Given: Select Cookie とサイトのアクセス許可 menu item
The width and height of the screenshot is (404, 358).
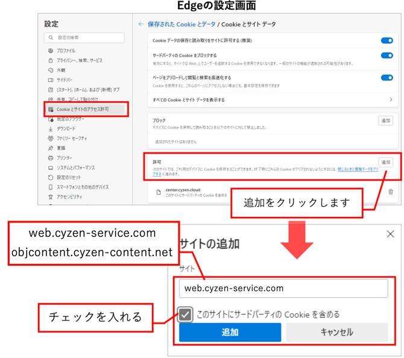Looking at the screenshot, I should [x=85, y=109].
